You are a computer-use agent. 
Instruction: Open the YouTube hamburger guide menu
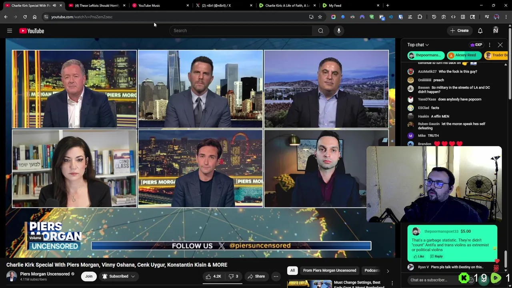[x=10, y=31]
